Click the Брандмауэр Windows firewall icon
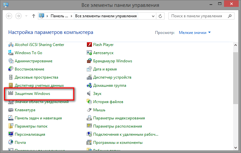241x153 pixels. [x=89, y=61]
